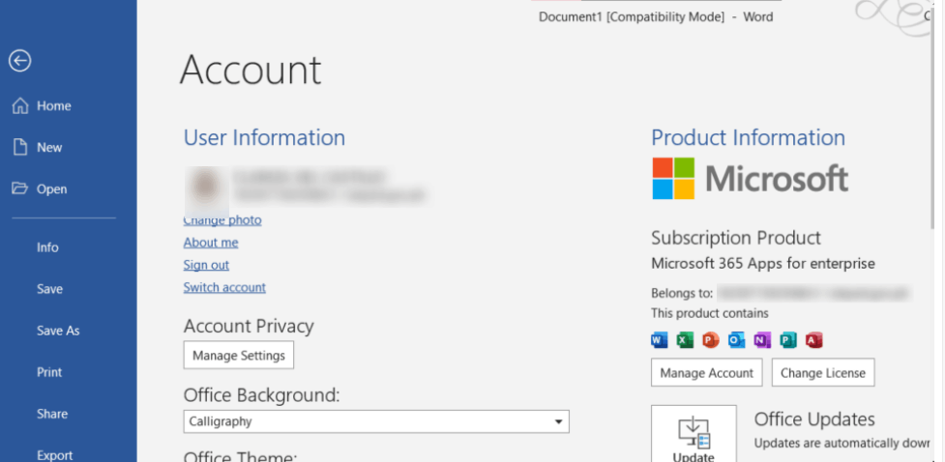Click the Office Updates heading
945x462 pixels.
[814, 419]
